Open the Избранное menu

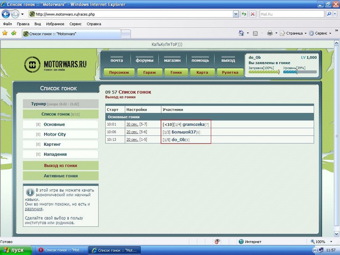(55, 24)
